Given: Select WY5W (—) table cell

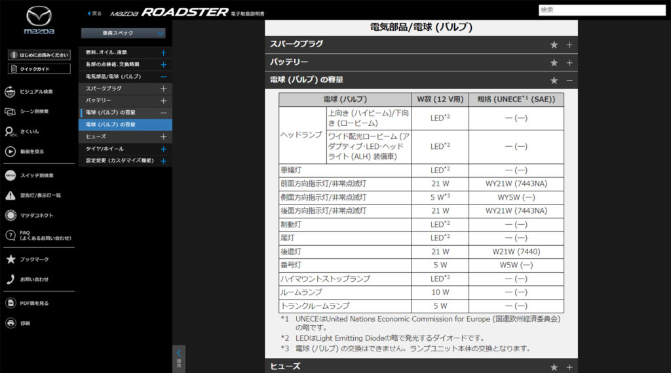Looking at the screenshot, I should click(x=516, y=197).
